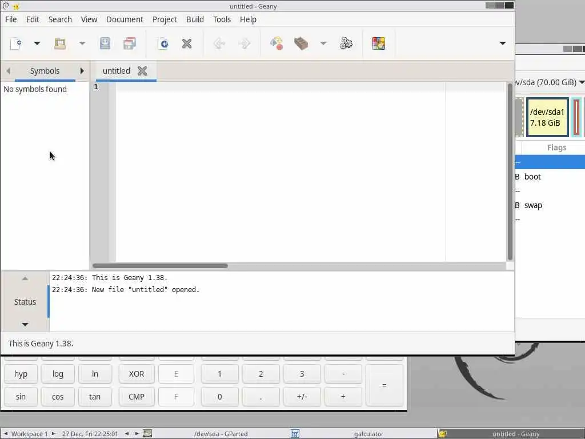Select the Symbols sidebar tab

click(x=45, y=71)
